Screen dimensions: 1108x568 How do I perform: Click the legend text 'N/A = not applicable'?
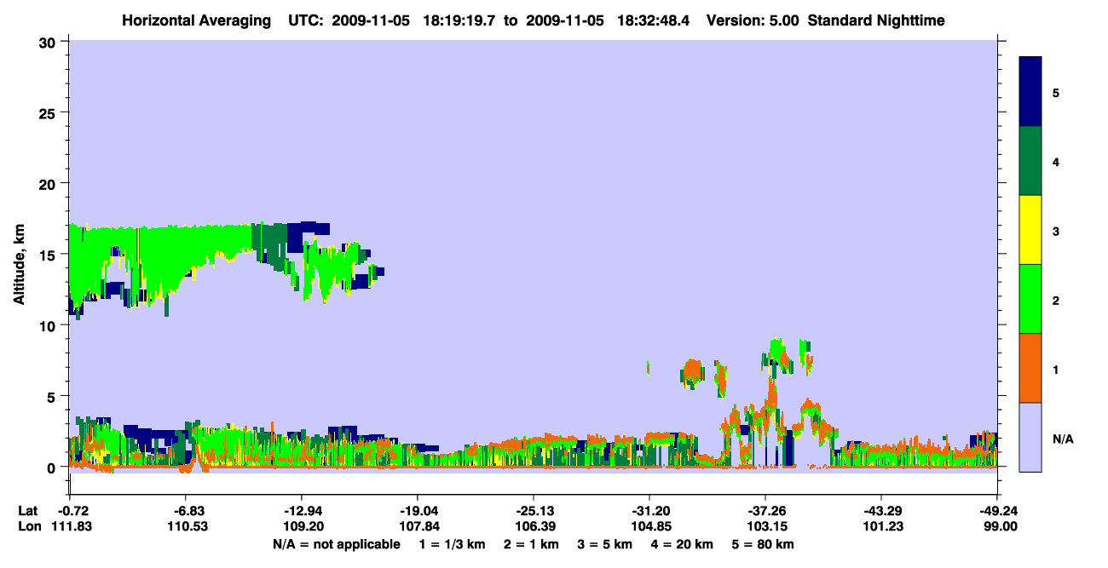(336, 544)
